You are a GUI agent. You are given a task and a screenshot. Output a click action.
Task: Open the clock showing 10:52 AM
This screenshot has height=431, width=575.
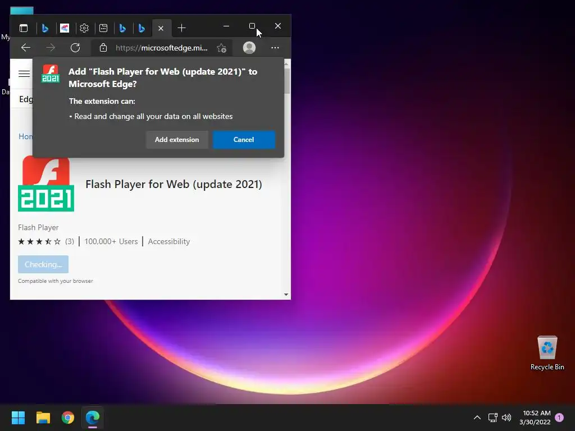coord(535,418)
